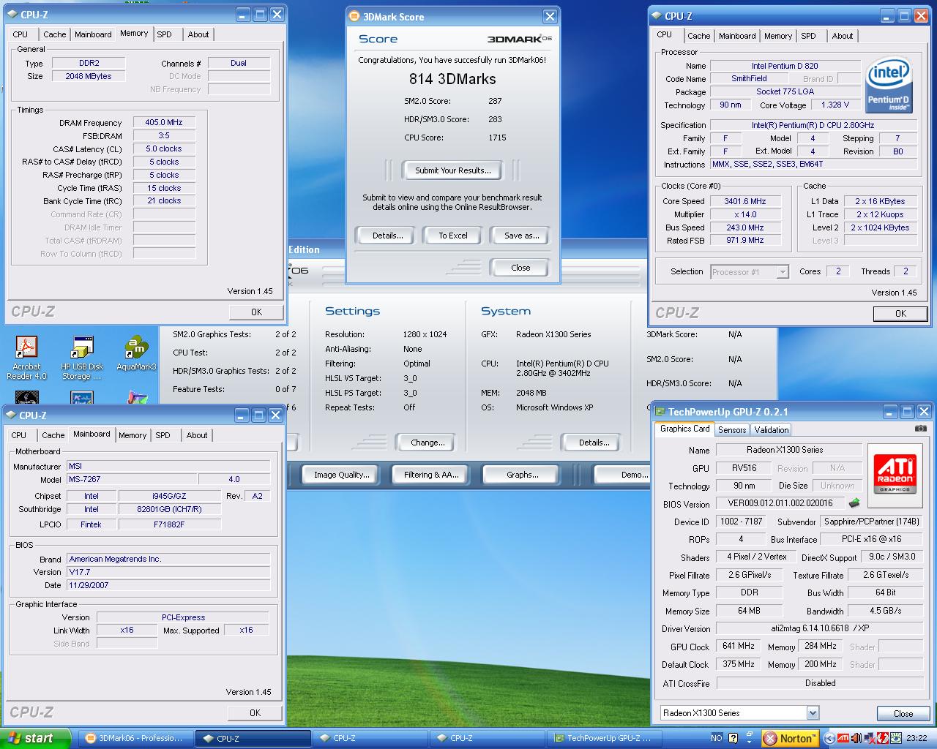The width and height of the screenshot is (937, 749).
Task: Click the disconnected network tray icon
Action: point(869,738)
